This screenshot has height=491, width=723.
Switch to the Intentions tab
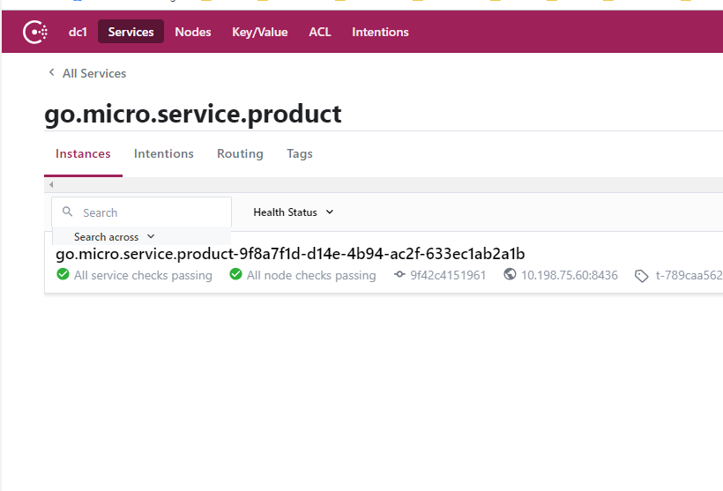point(164,153)
